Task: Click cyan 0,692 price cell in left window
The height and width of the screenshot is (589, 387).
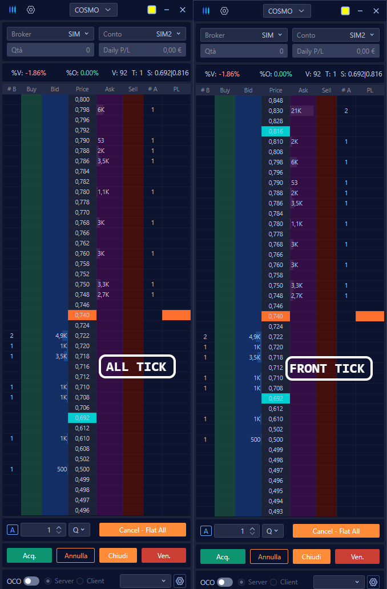Action: [x=82, y=418]
